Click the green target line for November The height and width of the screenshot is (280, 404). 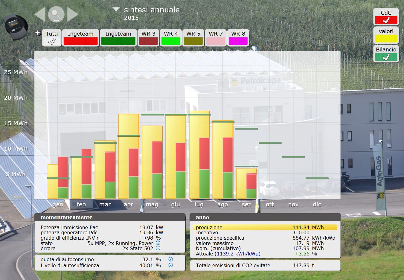(x=294, y=157)
